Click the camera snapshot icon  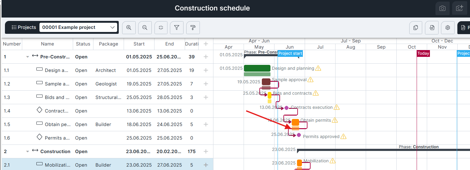[x=443, y=8]
